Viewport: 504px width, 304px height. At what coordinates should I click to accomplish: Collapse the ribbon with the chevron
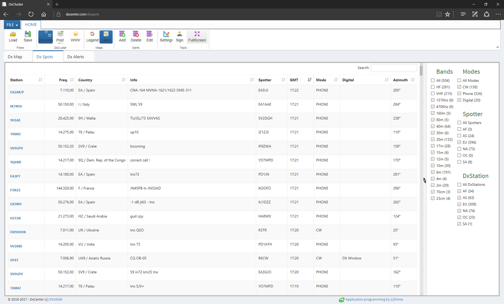497,47
